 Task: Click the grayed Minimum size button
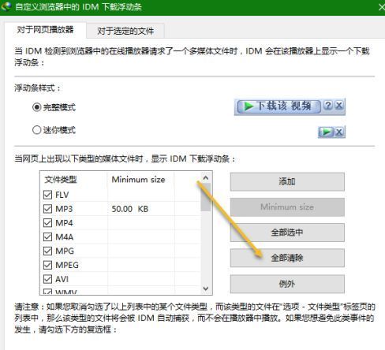287,207
